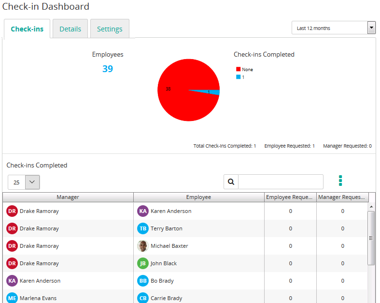This screenshot has width=380, height=303.
Task: Click Employee Requested value for Karen Anderson
Action: coord(290,211)
